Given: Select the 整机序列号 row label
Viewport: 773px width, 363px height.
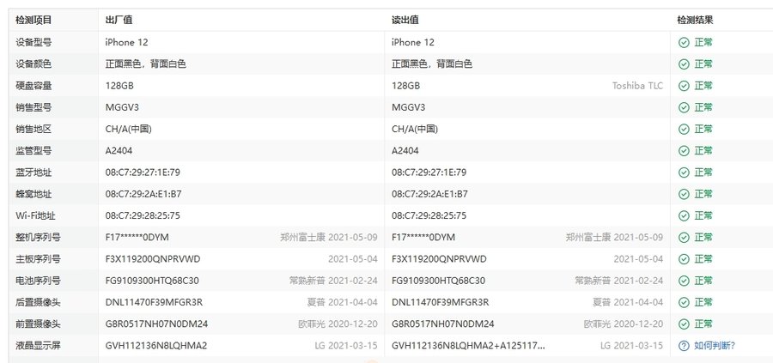Looking at the screenshot, I should (38, 238).
